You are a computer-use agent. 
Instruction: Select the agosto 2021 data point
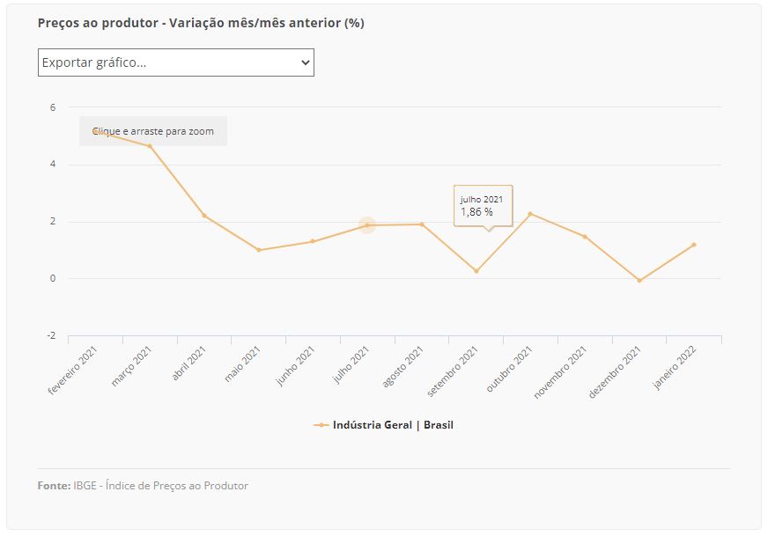(x=422, y=224)
